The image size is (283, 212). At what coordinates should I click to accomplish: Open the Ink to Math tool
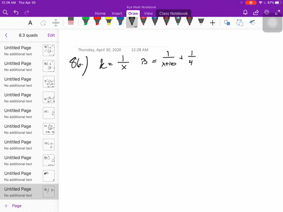[x=252, y=22]
